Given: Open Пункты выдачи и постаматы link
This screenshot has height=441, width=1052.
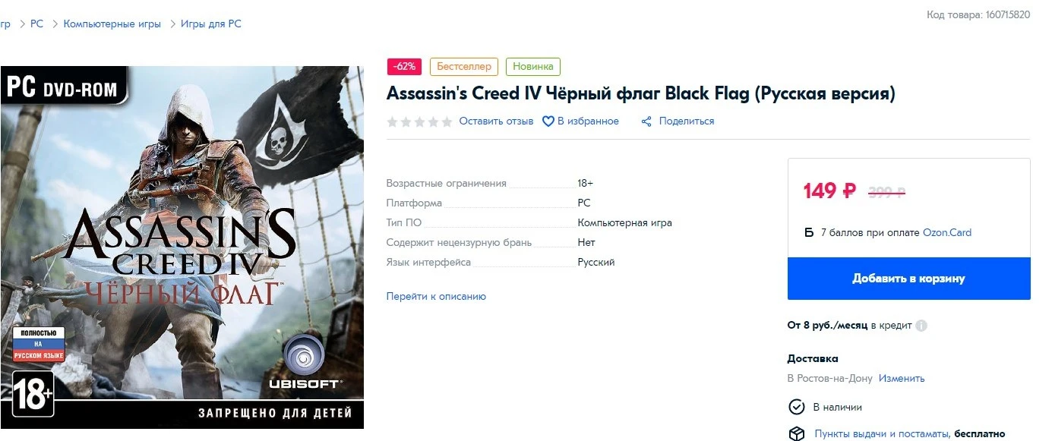Looking at the screenshot, I should pos(881,434).
